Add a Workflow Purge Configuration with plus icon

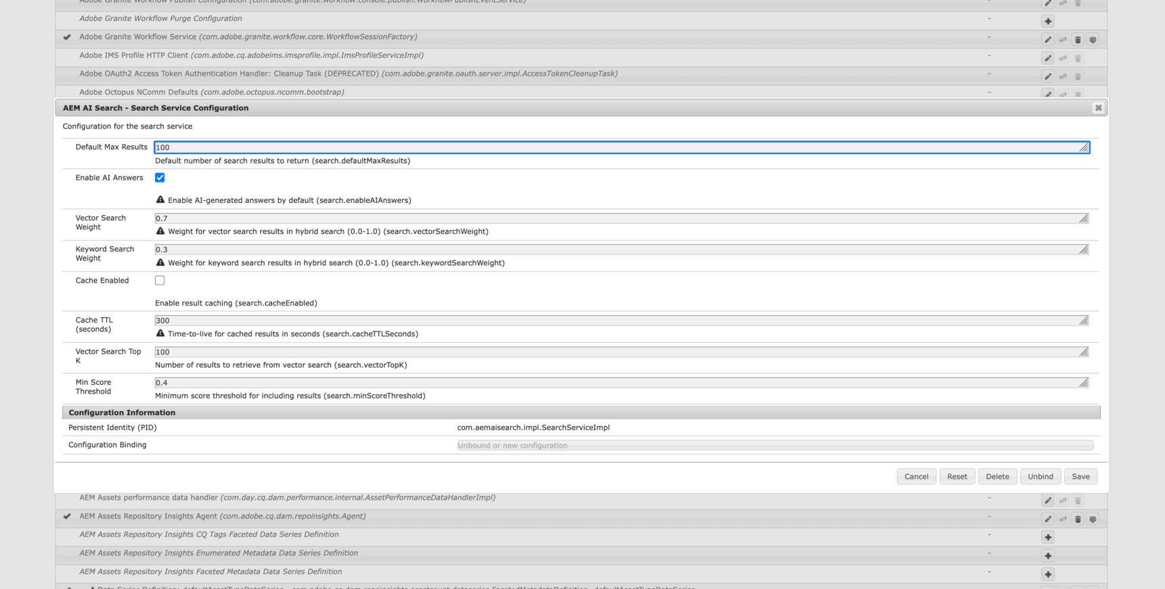coord(1048,22)
